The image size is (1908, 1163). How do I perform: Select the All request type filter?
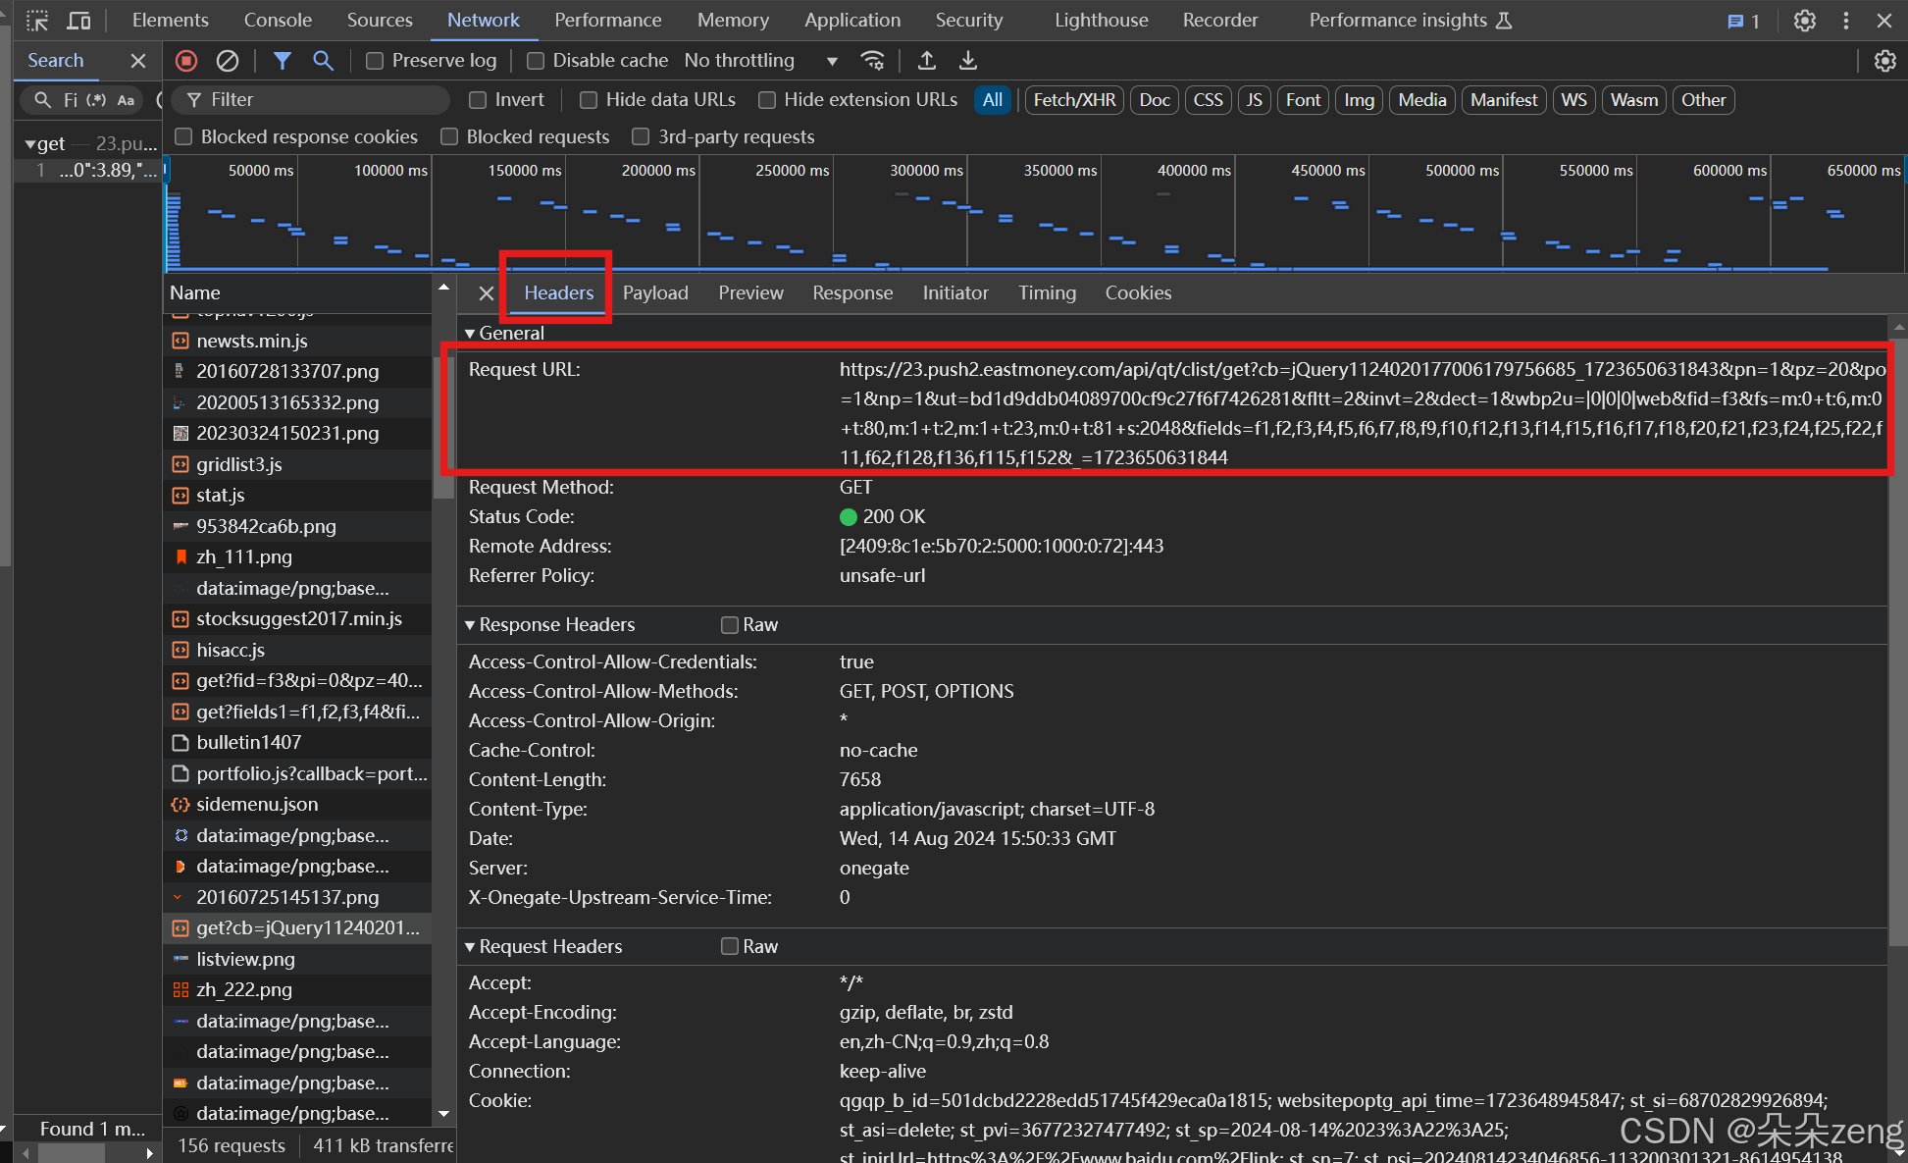tap(993, 100)
